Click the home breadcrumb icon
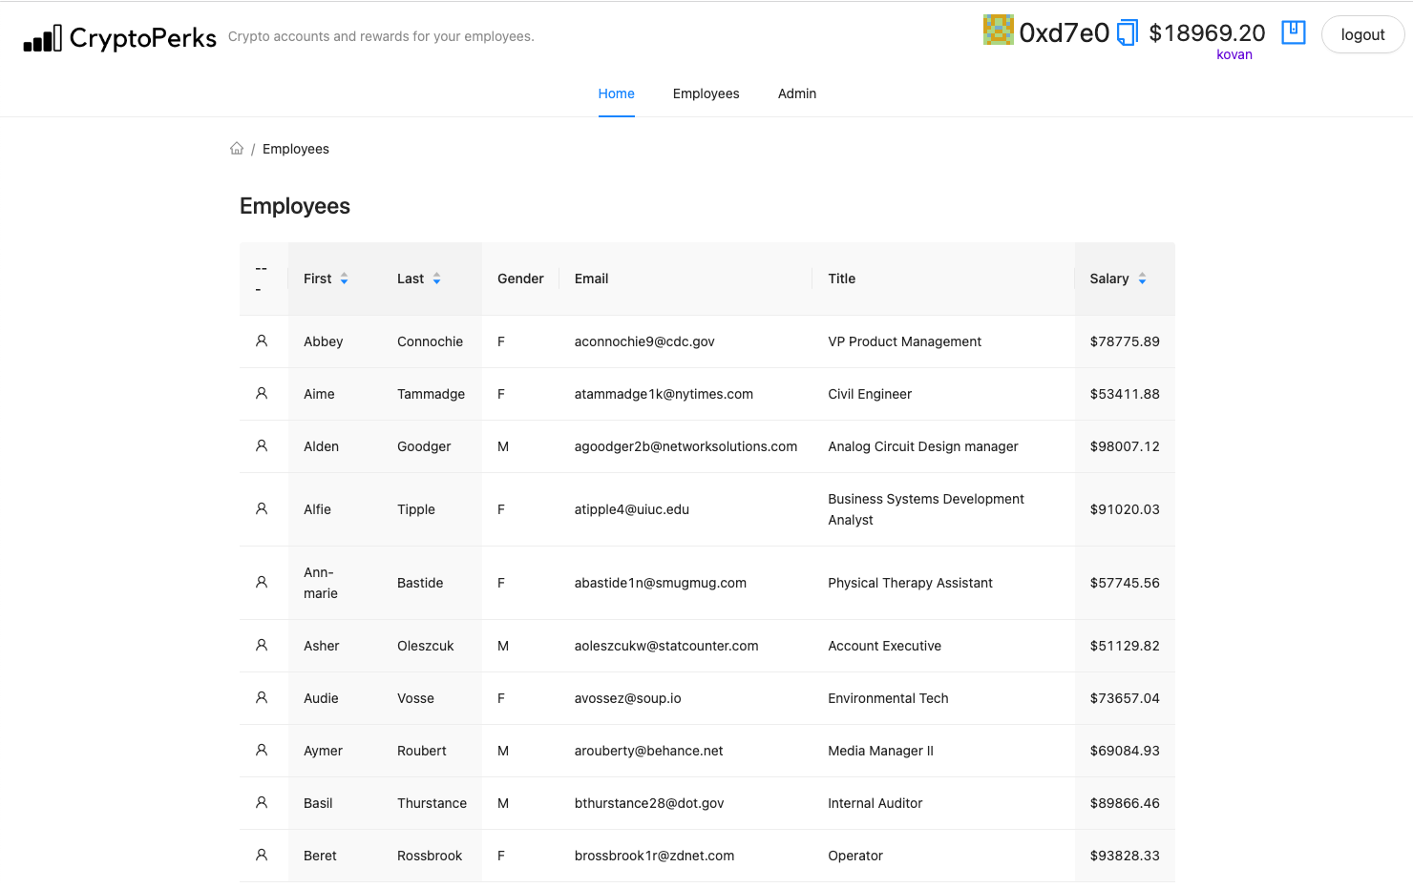Image resolution: width=1413 pixels, height=888 pixels. pos(237,148)
